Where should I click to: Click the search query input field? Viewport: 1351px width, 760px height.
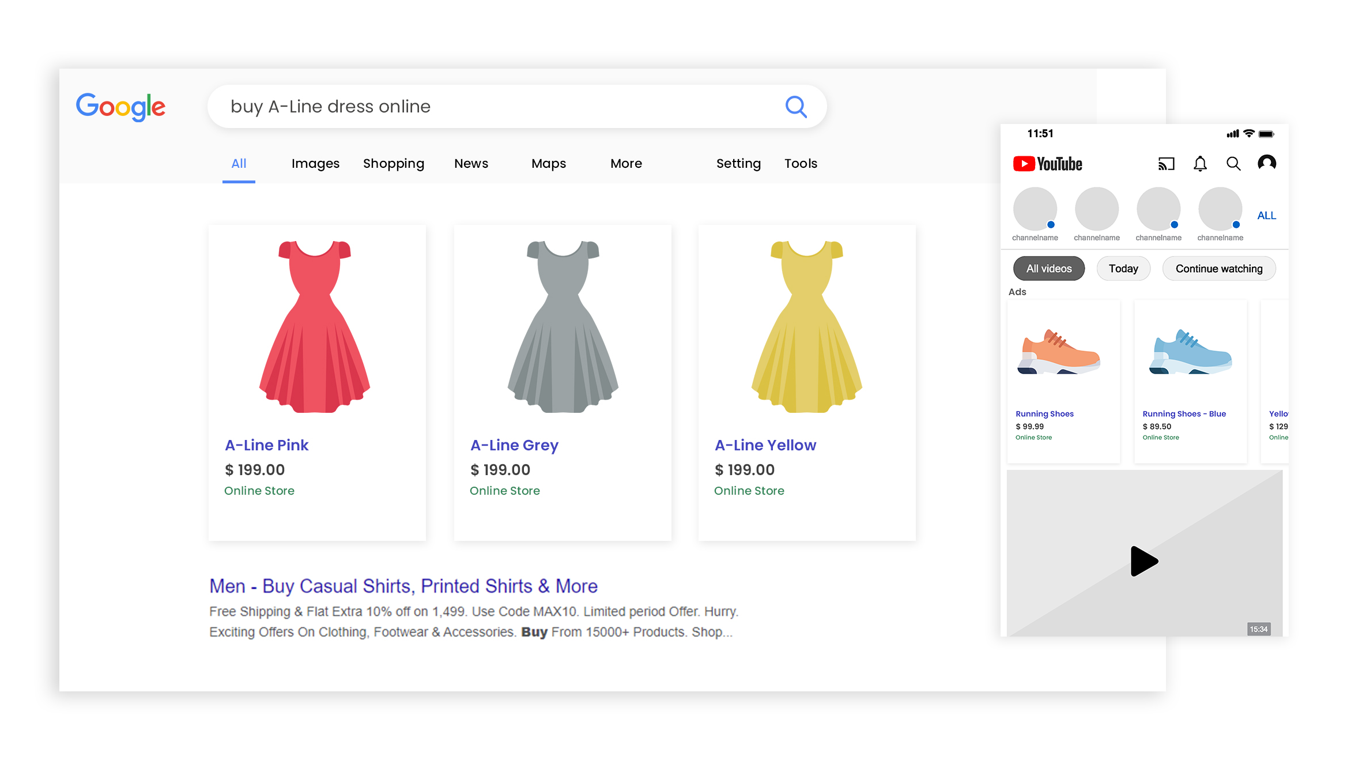pyautogui.click(x=490, y=107)
